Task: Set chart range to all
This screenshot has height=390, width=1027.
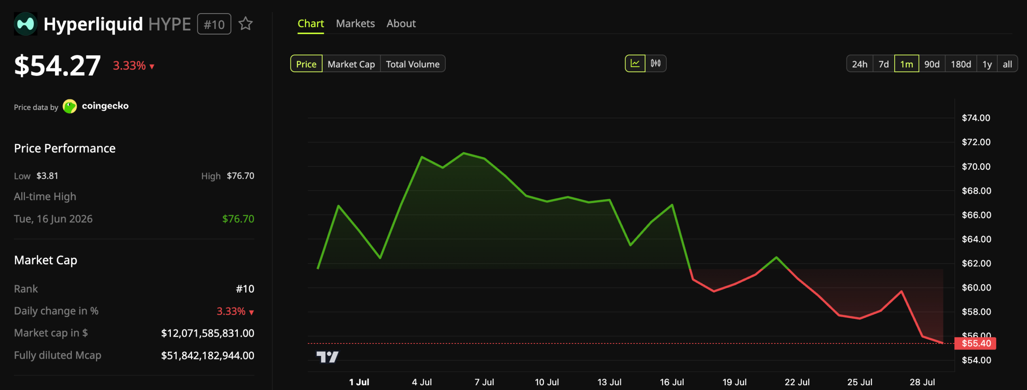Action: point(1007,64)
